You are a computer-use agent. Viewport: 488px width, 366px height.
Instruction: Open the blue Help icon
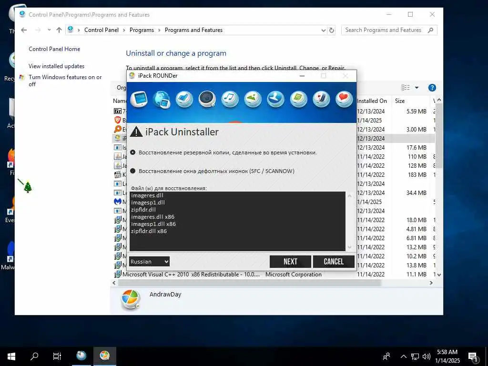tap(432, 88)
